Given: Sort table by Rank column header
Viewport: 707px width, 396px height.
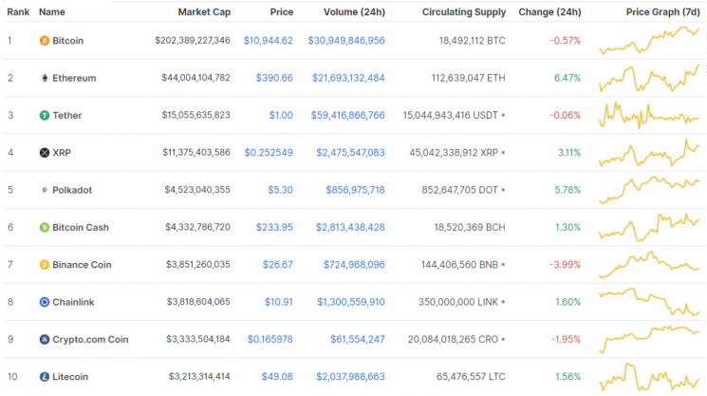Looking at the screenshot, I should 18,12.
